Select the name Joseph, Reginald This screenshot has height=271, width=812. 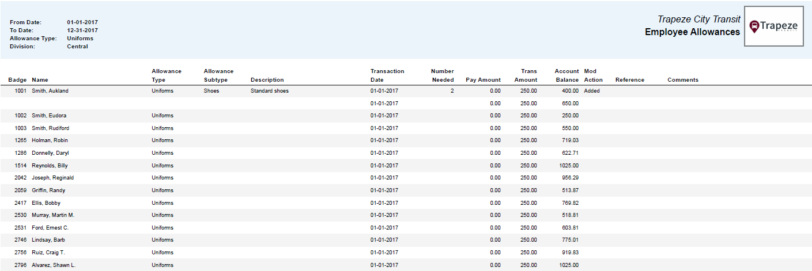(x=52, y=178)
